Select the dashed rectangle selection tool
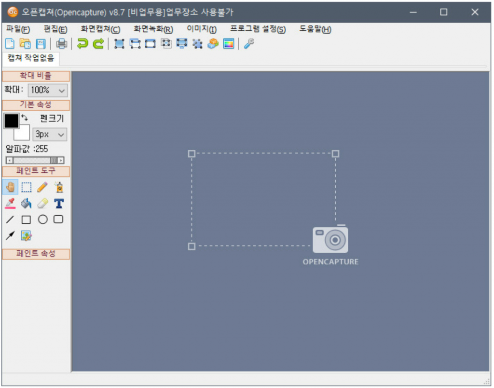494x388 pixels. point(27,187)
